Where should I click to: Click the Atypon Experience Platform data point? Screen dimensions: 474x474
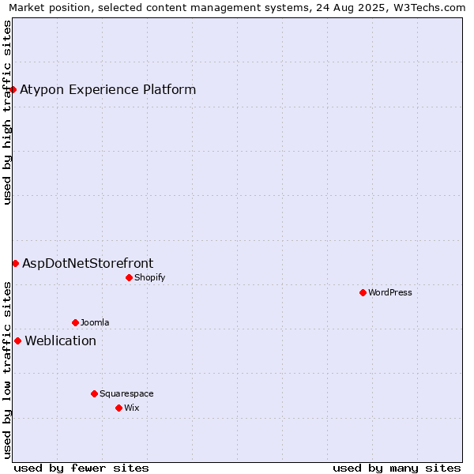pos(13,90)
